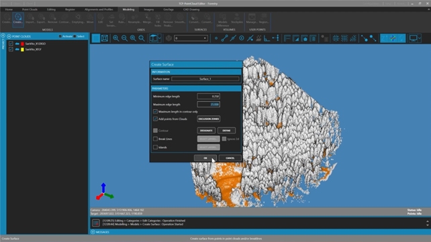
Task: Switch to Alignments and Profiles tab
Action: click(99, 9)
